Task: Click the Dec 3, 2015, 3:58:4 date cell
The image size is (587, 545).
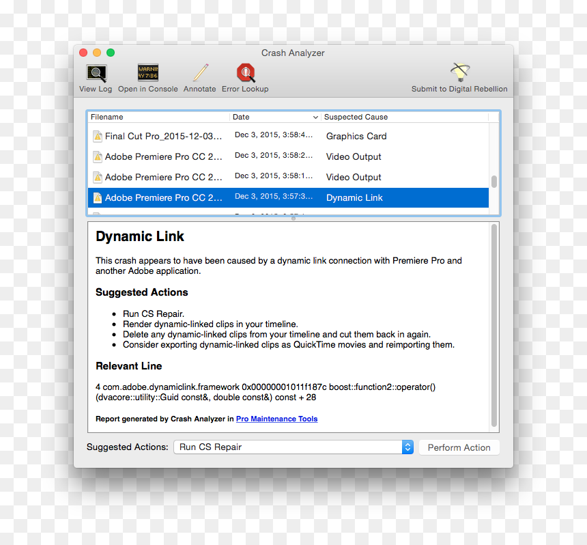Action: (273, 135)
